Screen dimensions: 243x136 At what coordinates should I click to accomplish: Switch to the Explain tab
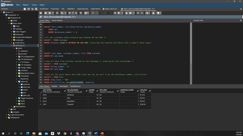click(x=54, y=87)
